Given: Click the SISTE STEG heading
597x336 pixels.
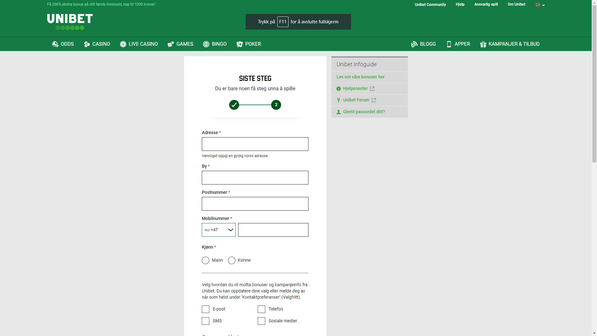Looking at the screenshot, I should pos(255,78).
